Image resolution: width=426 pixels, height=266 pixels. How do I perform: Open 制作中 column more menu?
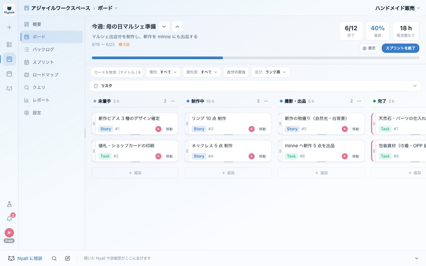266,101
